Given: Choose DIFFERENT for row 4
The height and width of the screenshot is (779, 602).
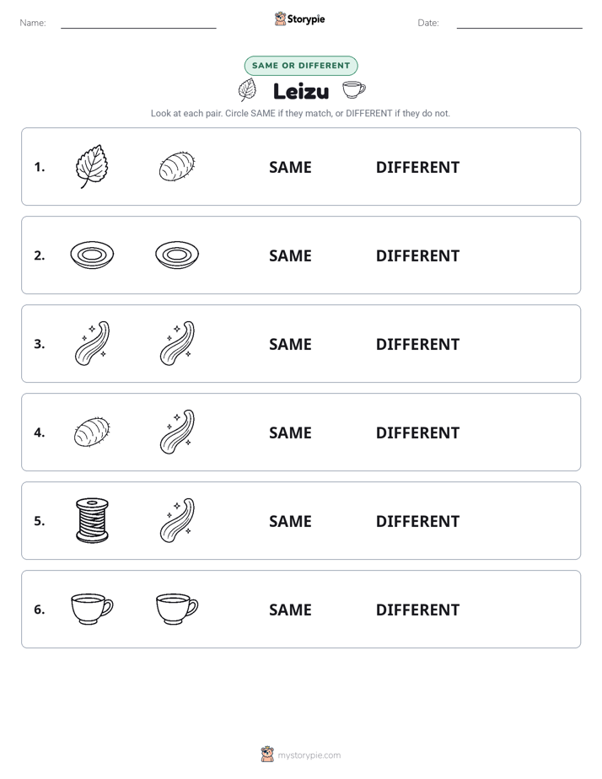Looking at the screenshot, I should point(417,432).
